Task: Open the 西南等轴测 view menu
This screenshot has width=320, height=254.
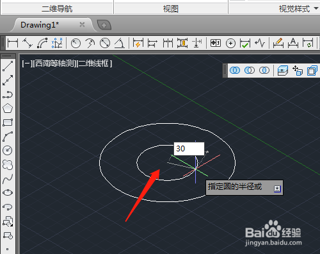Action: pos(54,63)
